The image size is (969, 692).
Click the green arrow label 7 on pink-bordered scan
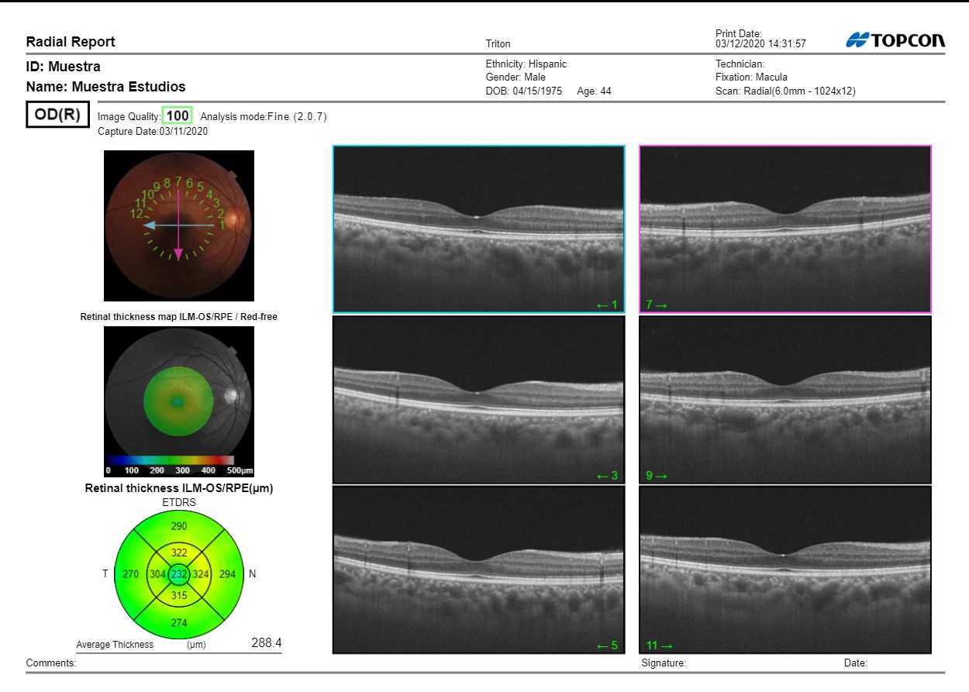point(656,305)
